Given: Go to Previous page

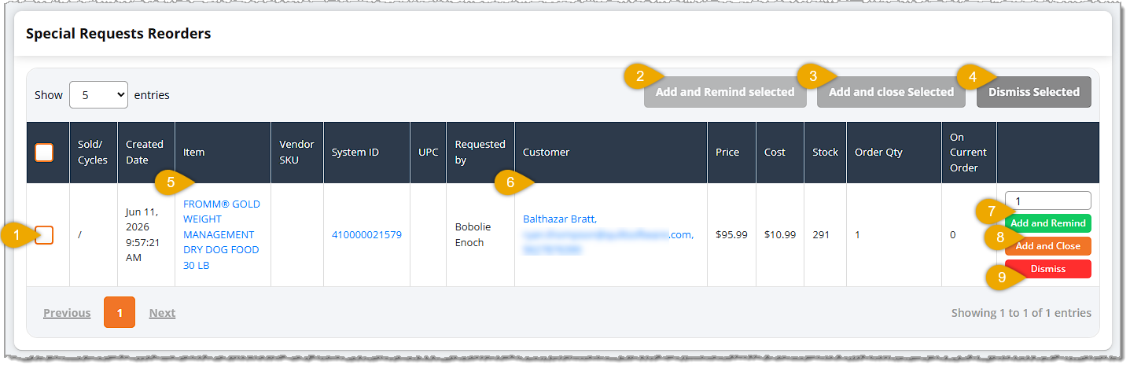Looking at the screenshot, I should tap(67, 313).
